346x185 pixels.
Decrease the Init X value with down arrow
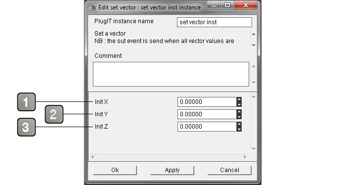point(239,104)
